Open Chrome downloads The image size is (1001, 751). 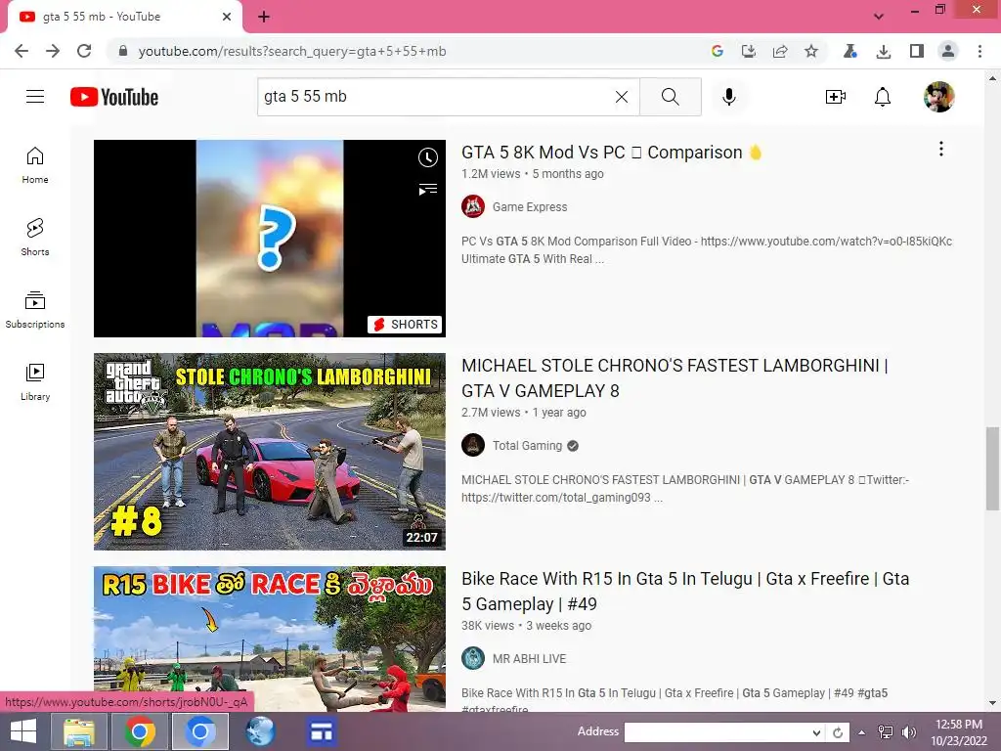coord(884,51)
